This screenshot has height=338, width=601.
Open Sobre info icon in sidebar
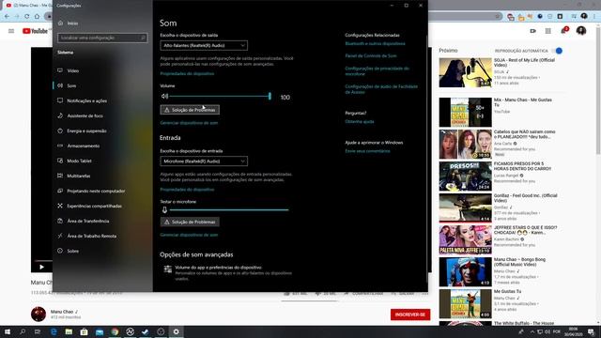(x=60, y=251)
